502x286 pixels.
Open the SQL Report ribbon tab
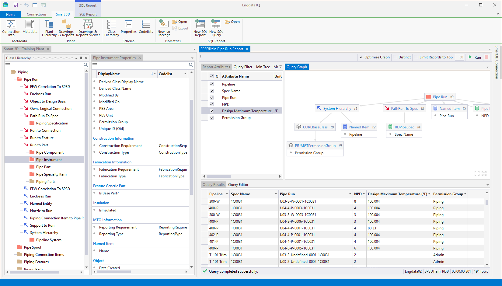click(88, 14)
